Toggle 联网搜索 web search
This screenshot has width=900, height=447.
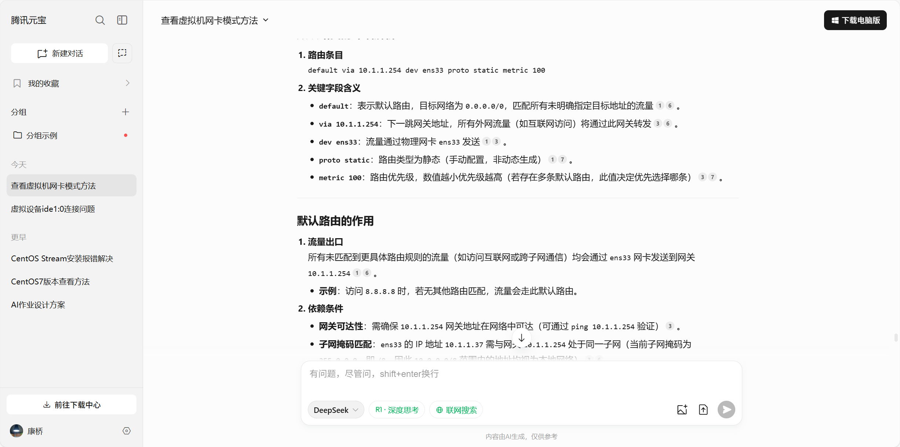pos(456,410)
